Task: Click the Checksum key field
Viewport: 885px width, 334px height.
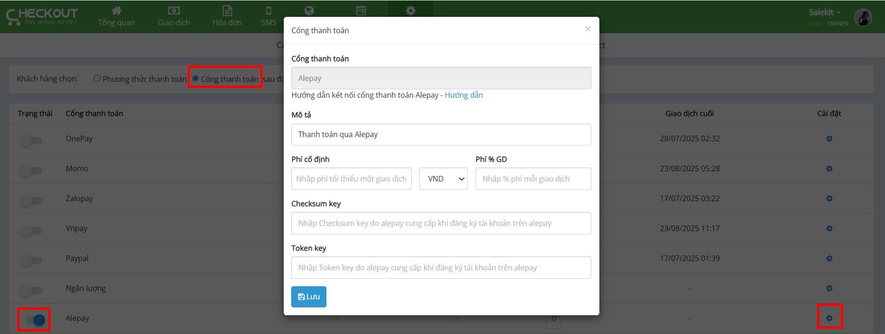Action: [441, 223]
